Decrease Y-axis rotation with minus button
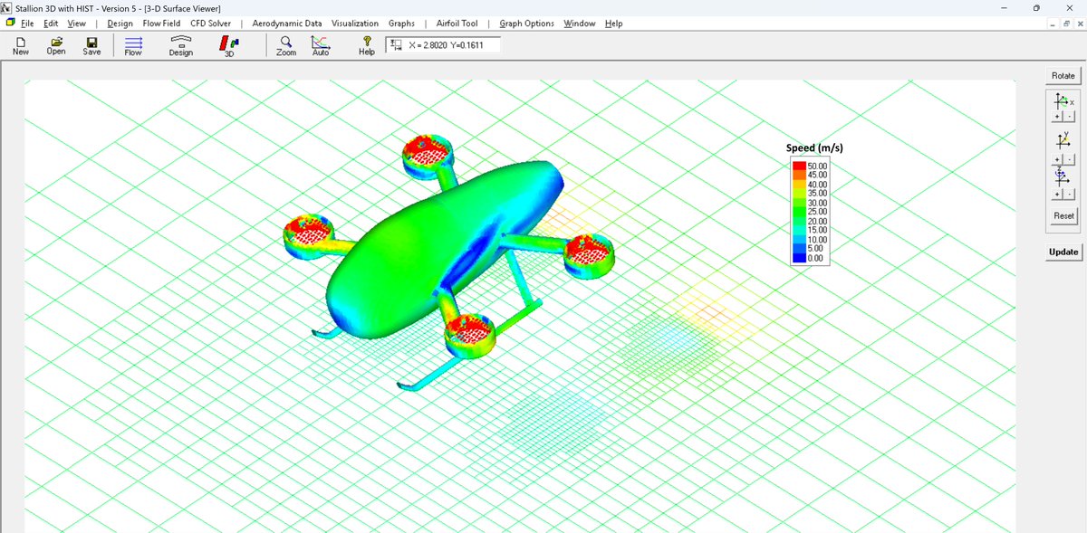 (1069, 158)
